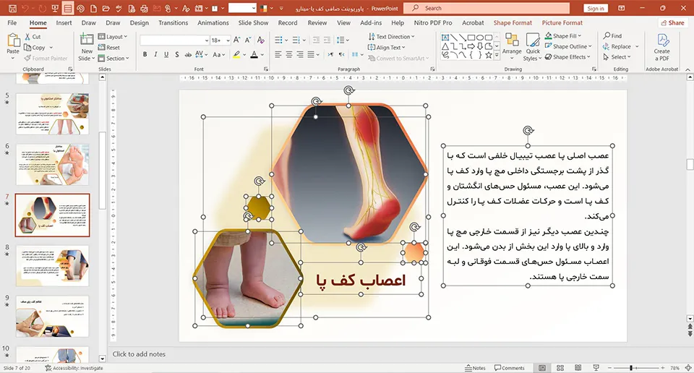Open the font name combo box
Screen dimensions: 694x373
174,40
